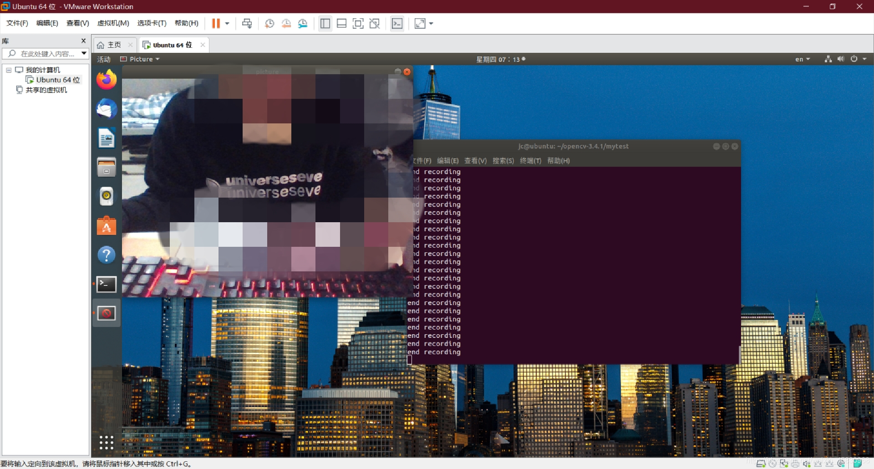Open terminal 帮助(H) menu
This screenshot has height=469, width=874.
(559, 161)
